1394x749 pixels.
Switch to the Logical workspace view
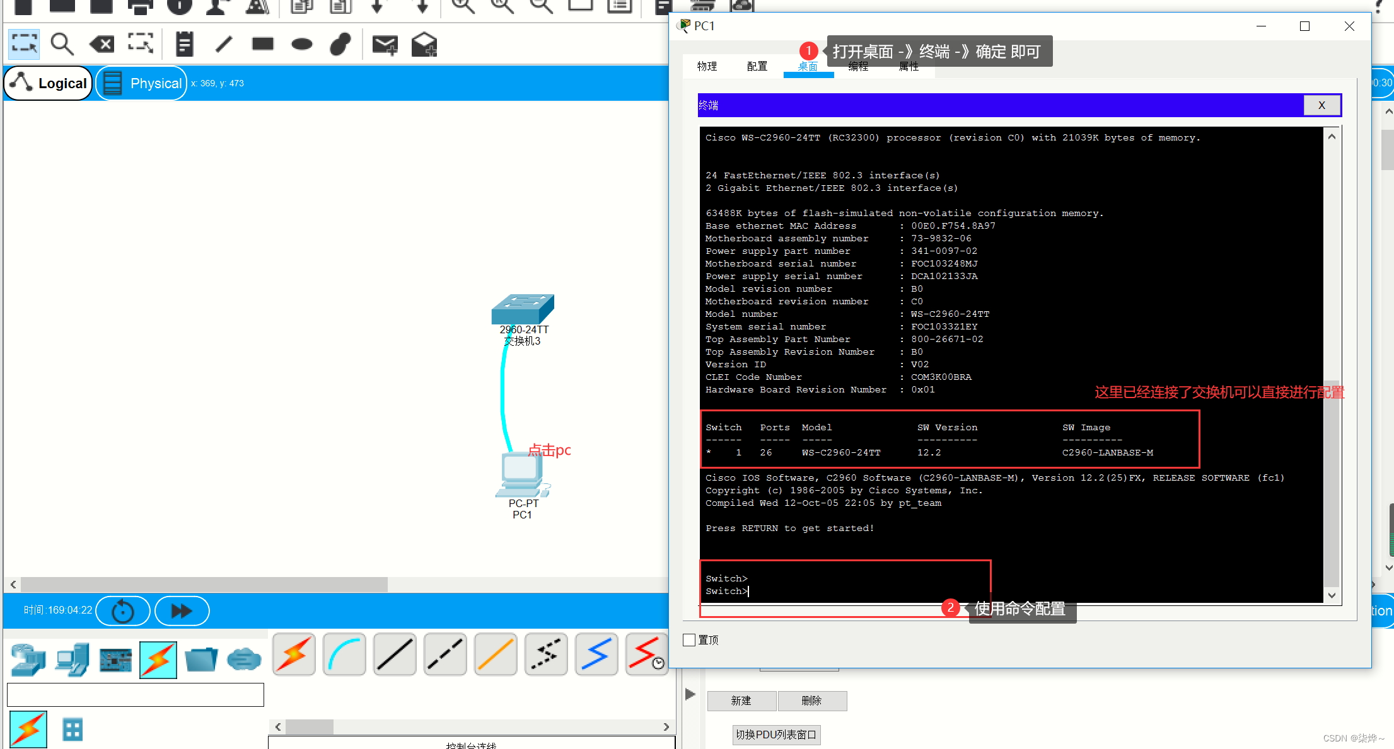click(x=49, y=83)
